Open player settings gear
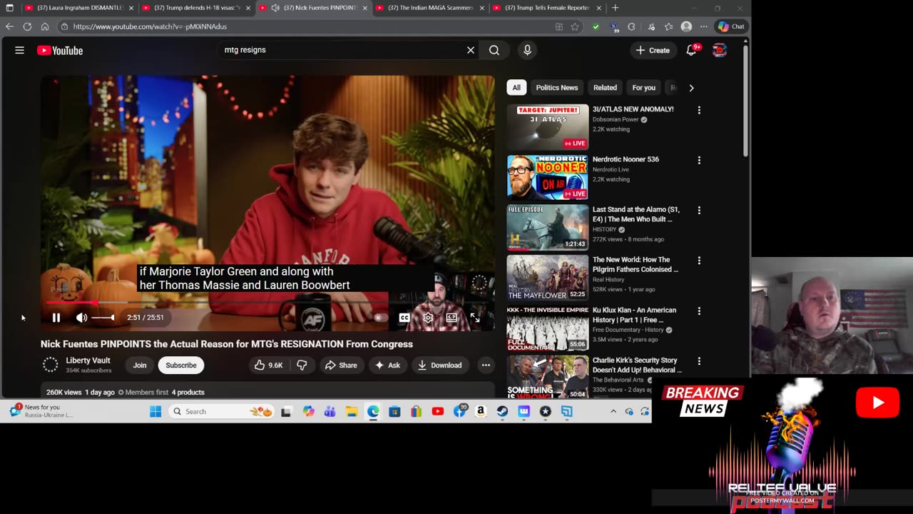 (x=428, y=318)
